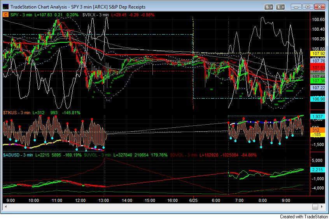Open the I interval-link dropdown
The image size is (329, 219).
pos(280,7)
